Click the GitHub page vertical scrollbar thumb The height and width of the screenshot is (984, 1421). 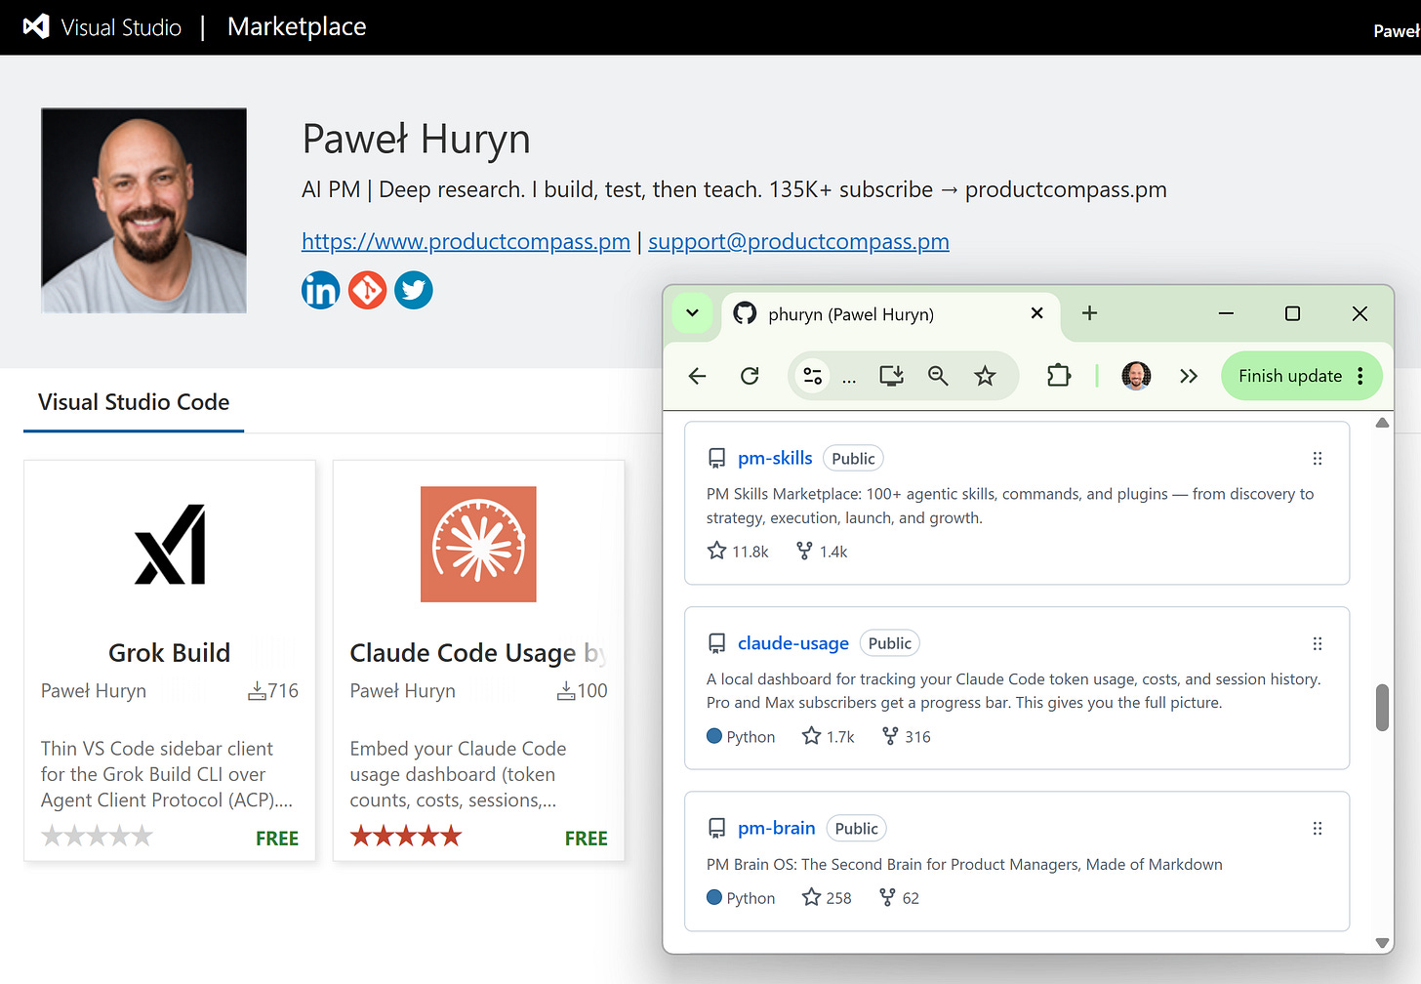coord(1382,708)
